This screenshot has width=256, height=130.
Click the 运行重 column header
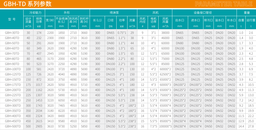pyautogui.click(x=251, y=20)
